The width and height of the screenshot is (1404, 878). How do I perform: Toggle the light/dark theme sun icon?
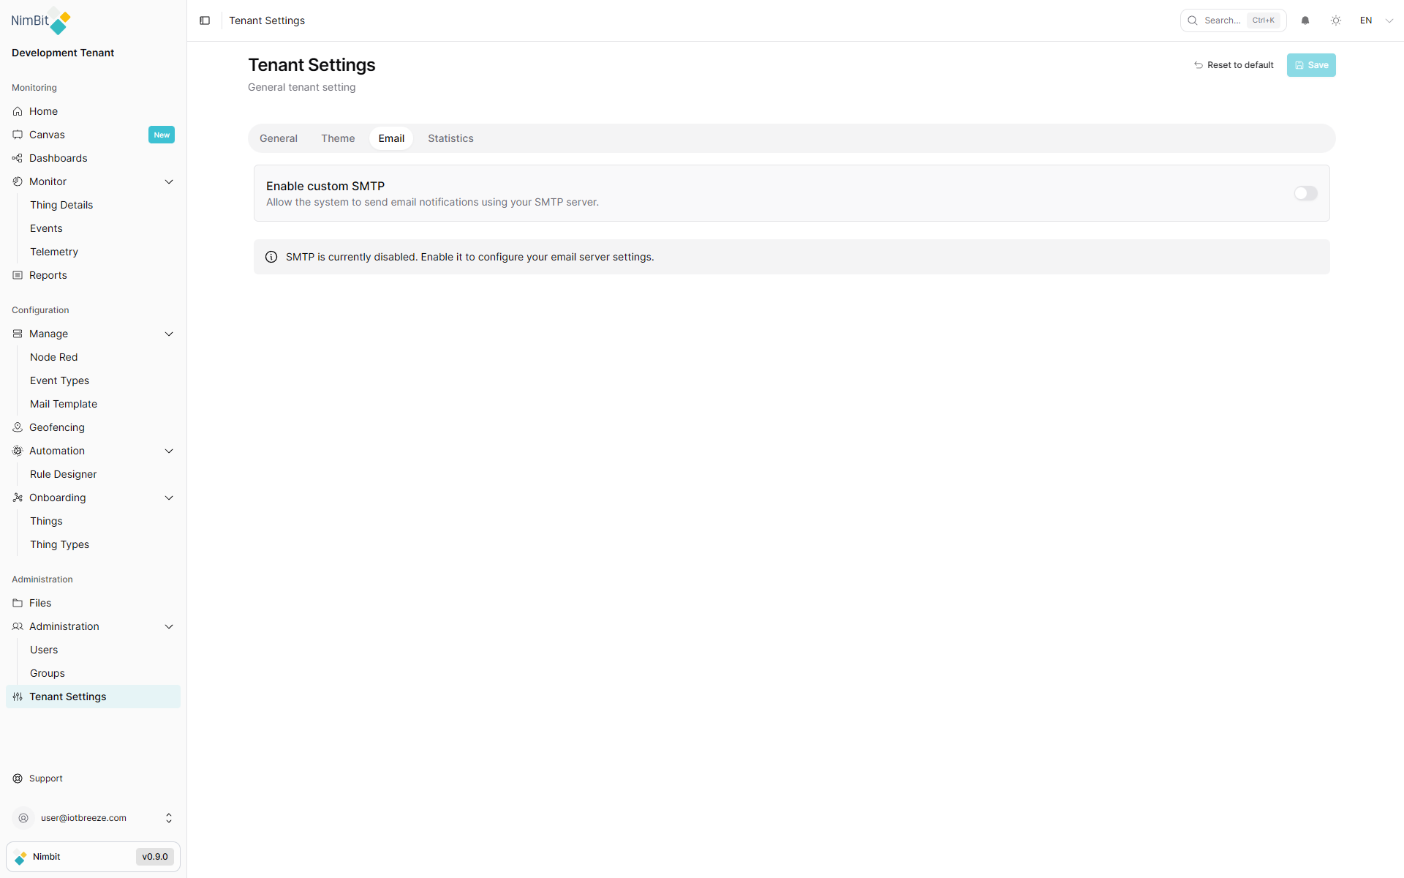click(x=1336, y=20)
